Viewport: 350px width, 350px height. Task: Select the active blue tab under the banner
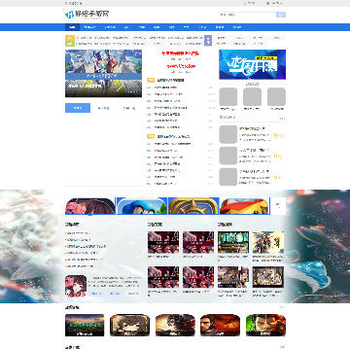point(78,108)
